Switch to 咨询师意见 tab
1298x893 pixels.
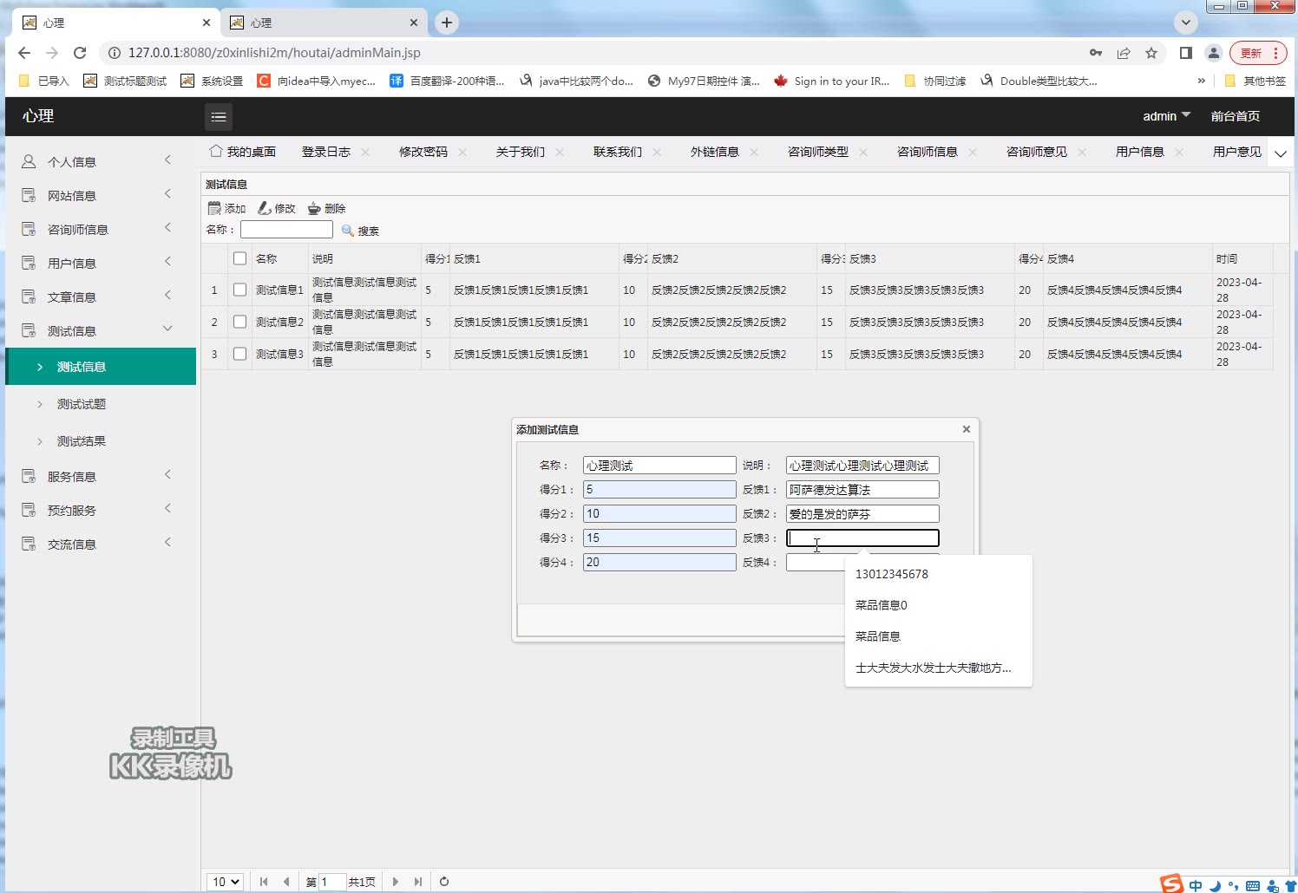click(x=1037, y=152)
